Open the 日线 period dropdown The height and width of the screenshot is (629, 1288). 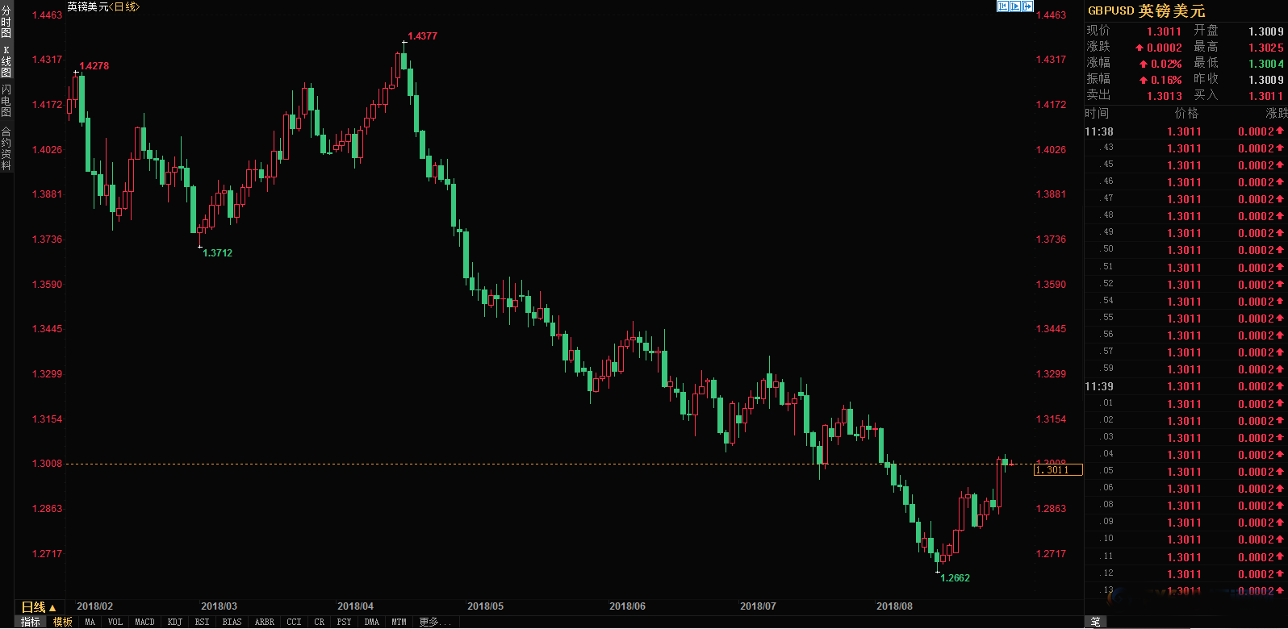pos(38,607)
